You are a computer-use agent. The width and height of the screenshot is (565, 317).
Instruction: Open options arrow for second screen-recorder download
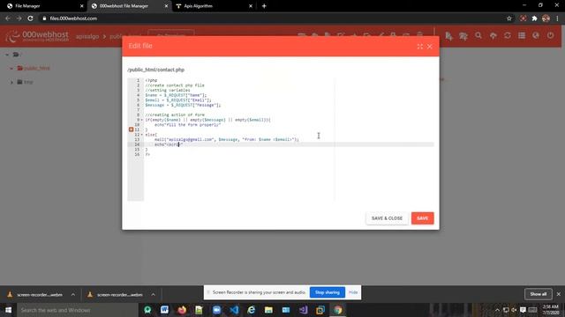[153, 295]
